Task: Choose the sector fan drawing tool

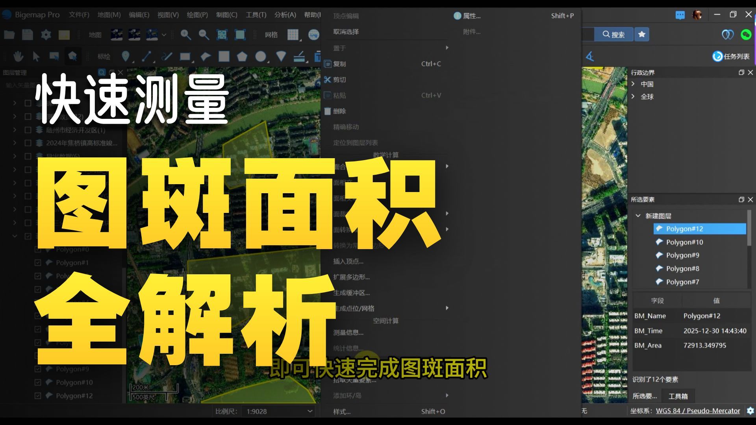Action: point(281,56)
